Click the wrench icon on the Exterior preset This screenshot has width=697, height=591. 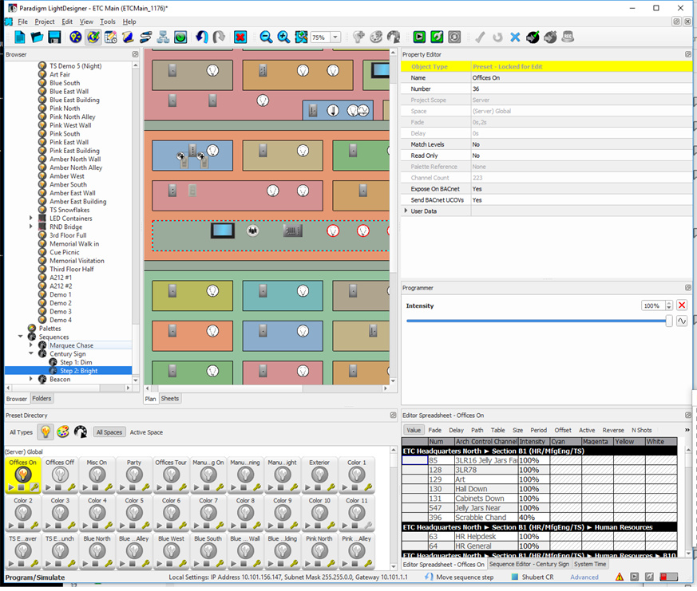pyautogui.click(x=331, y=487)
